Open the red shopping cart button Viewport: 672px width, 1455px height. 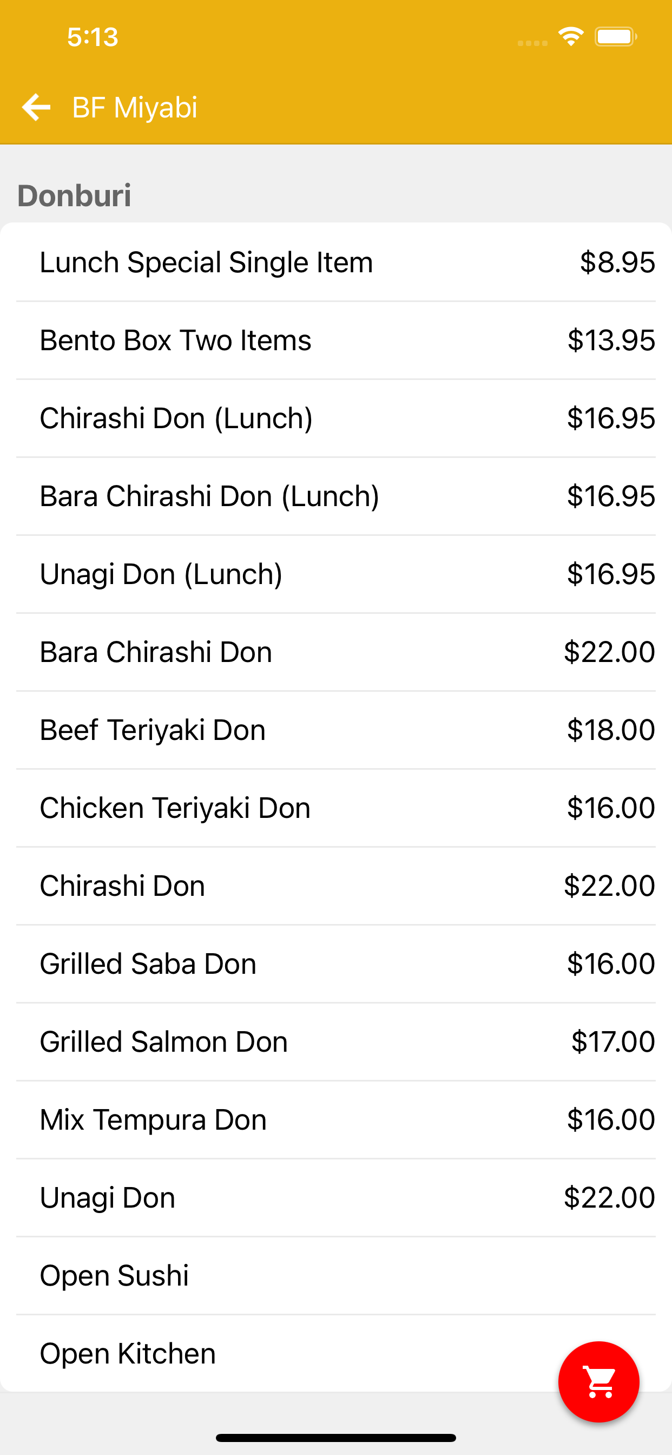point(598,1381)
